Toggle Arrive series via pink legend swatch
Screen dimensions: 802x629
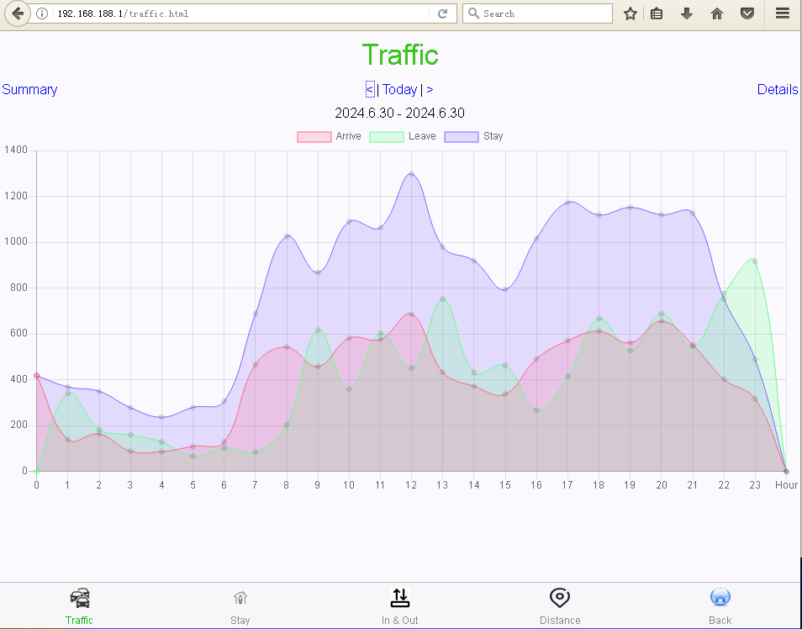click(314, 137)
